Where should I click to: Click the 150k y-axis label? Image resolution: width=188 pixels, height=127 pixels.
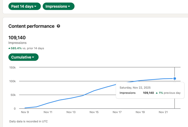pyautogui.click(x=12, y=68)
